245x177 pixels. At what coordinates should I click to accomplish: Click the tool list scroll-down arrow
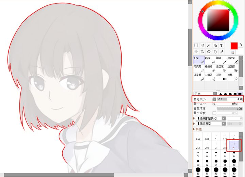[241, 88]
